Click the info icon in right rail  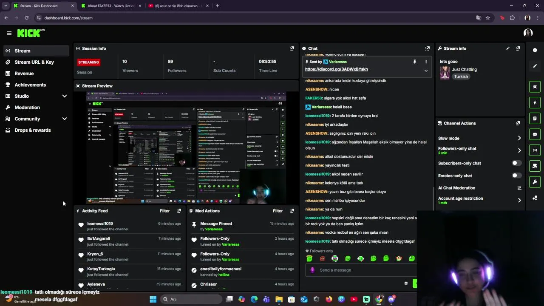click(535, 50)
